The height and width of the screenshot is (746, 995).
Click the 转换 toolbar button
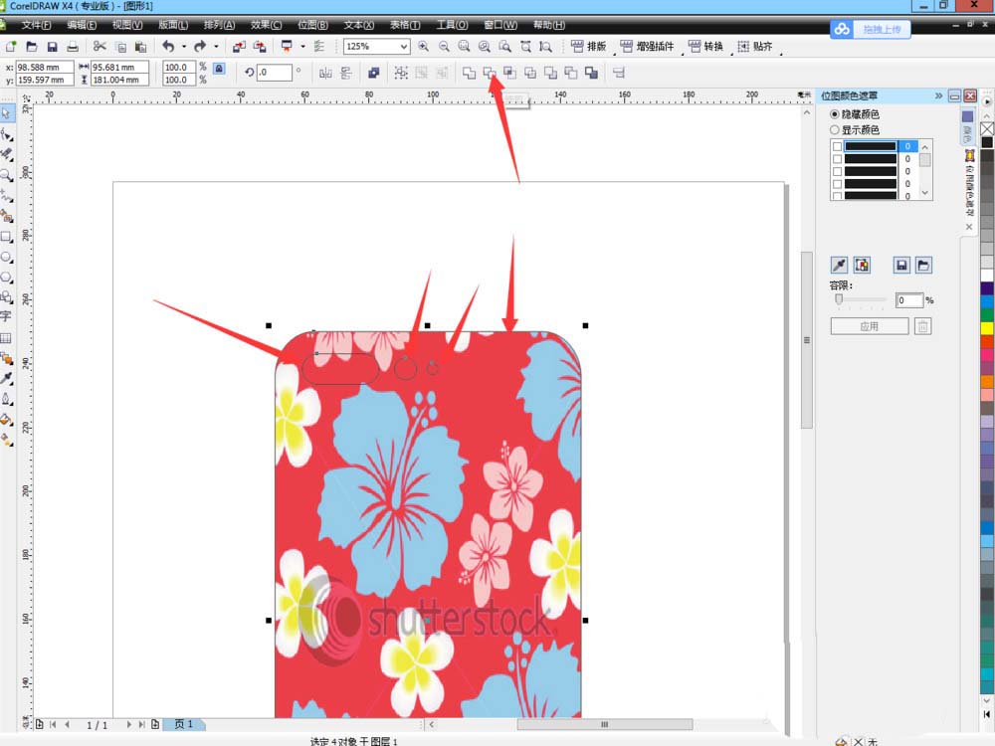[705, 47]
